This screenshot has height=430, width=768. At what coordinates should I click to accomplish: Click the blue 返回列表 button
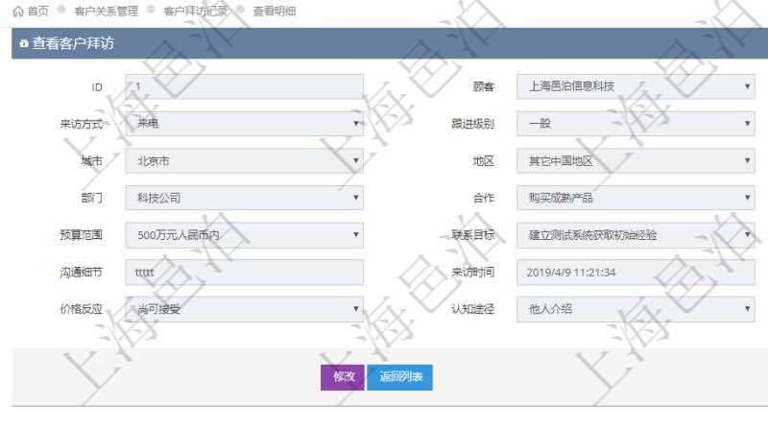400,377
